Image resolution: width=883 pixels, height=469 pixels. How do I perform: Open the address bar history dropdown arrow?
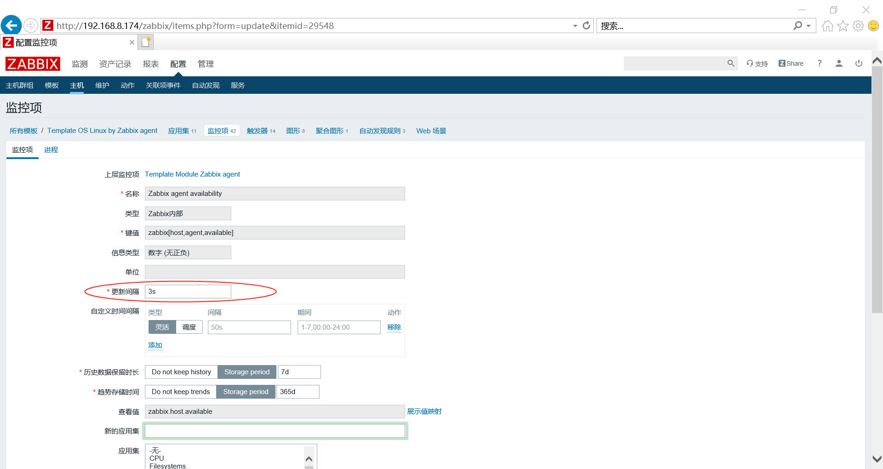coord(575,26)
